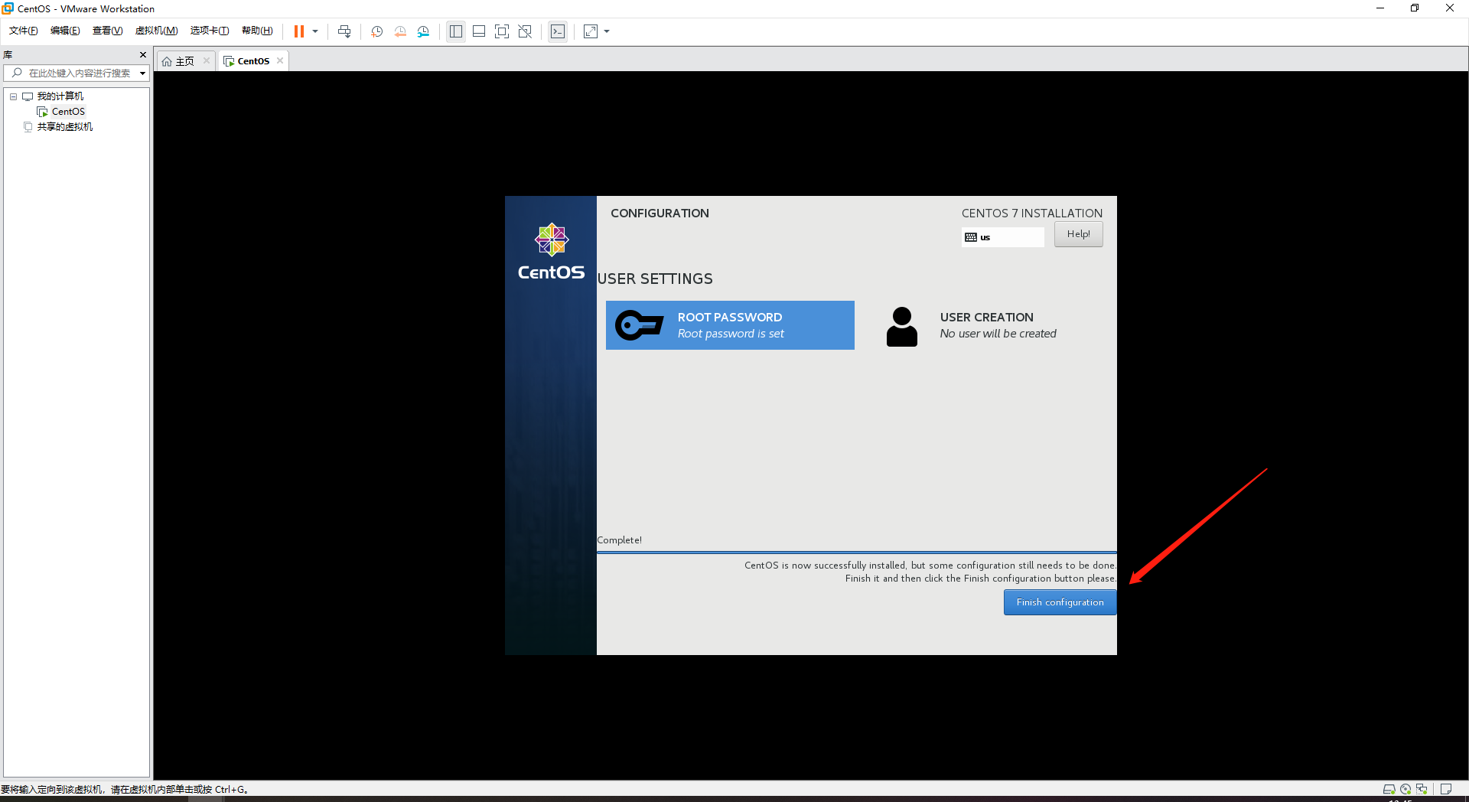Minimize the VMware Workstation window

point(1380,8)
